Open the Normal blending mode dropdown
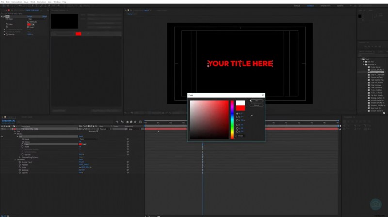 coord(104,129)
